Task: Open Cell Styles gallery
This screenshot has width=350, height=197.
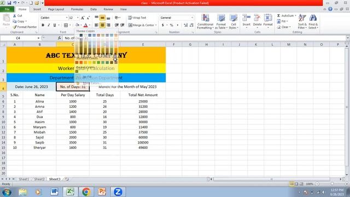Action: point(234,21)
